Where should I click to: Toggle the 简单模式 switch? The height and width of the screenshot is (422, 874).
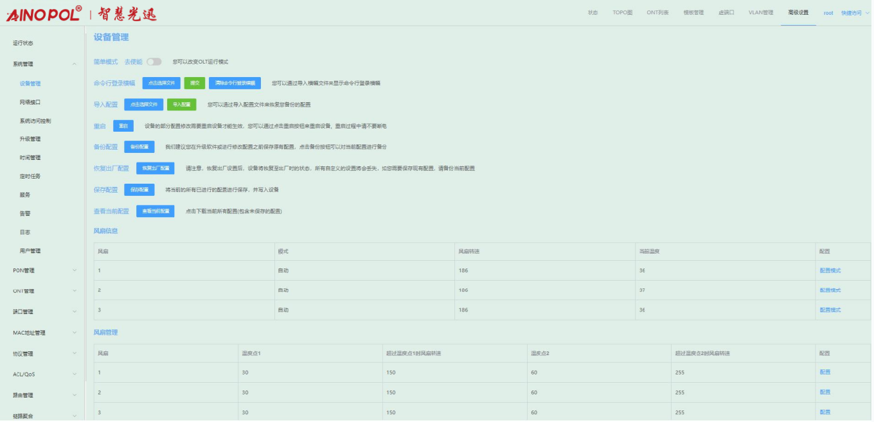click(x=154, y=62)
